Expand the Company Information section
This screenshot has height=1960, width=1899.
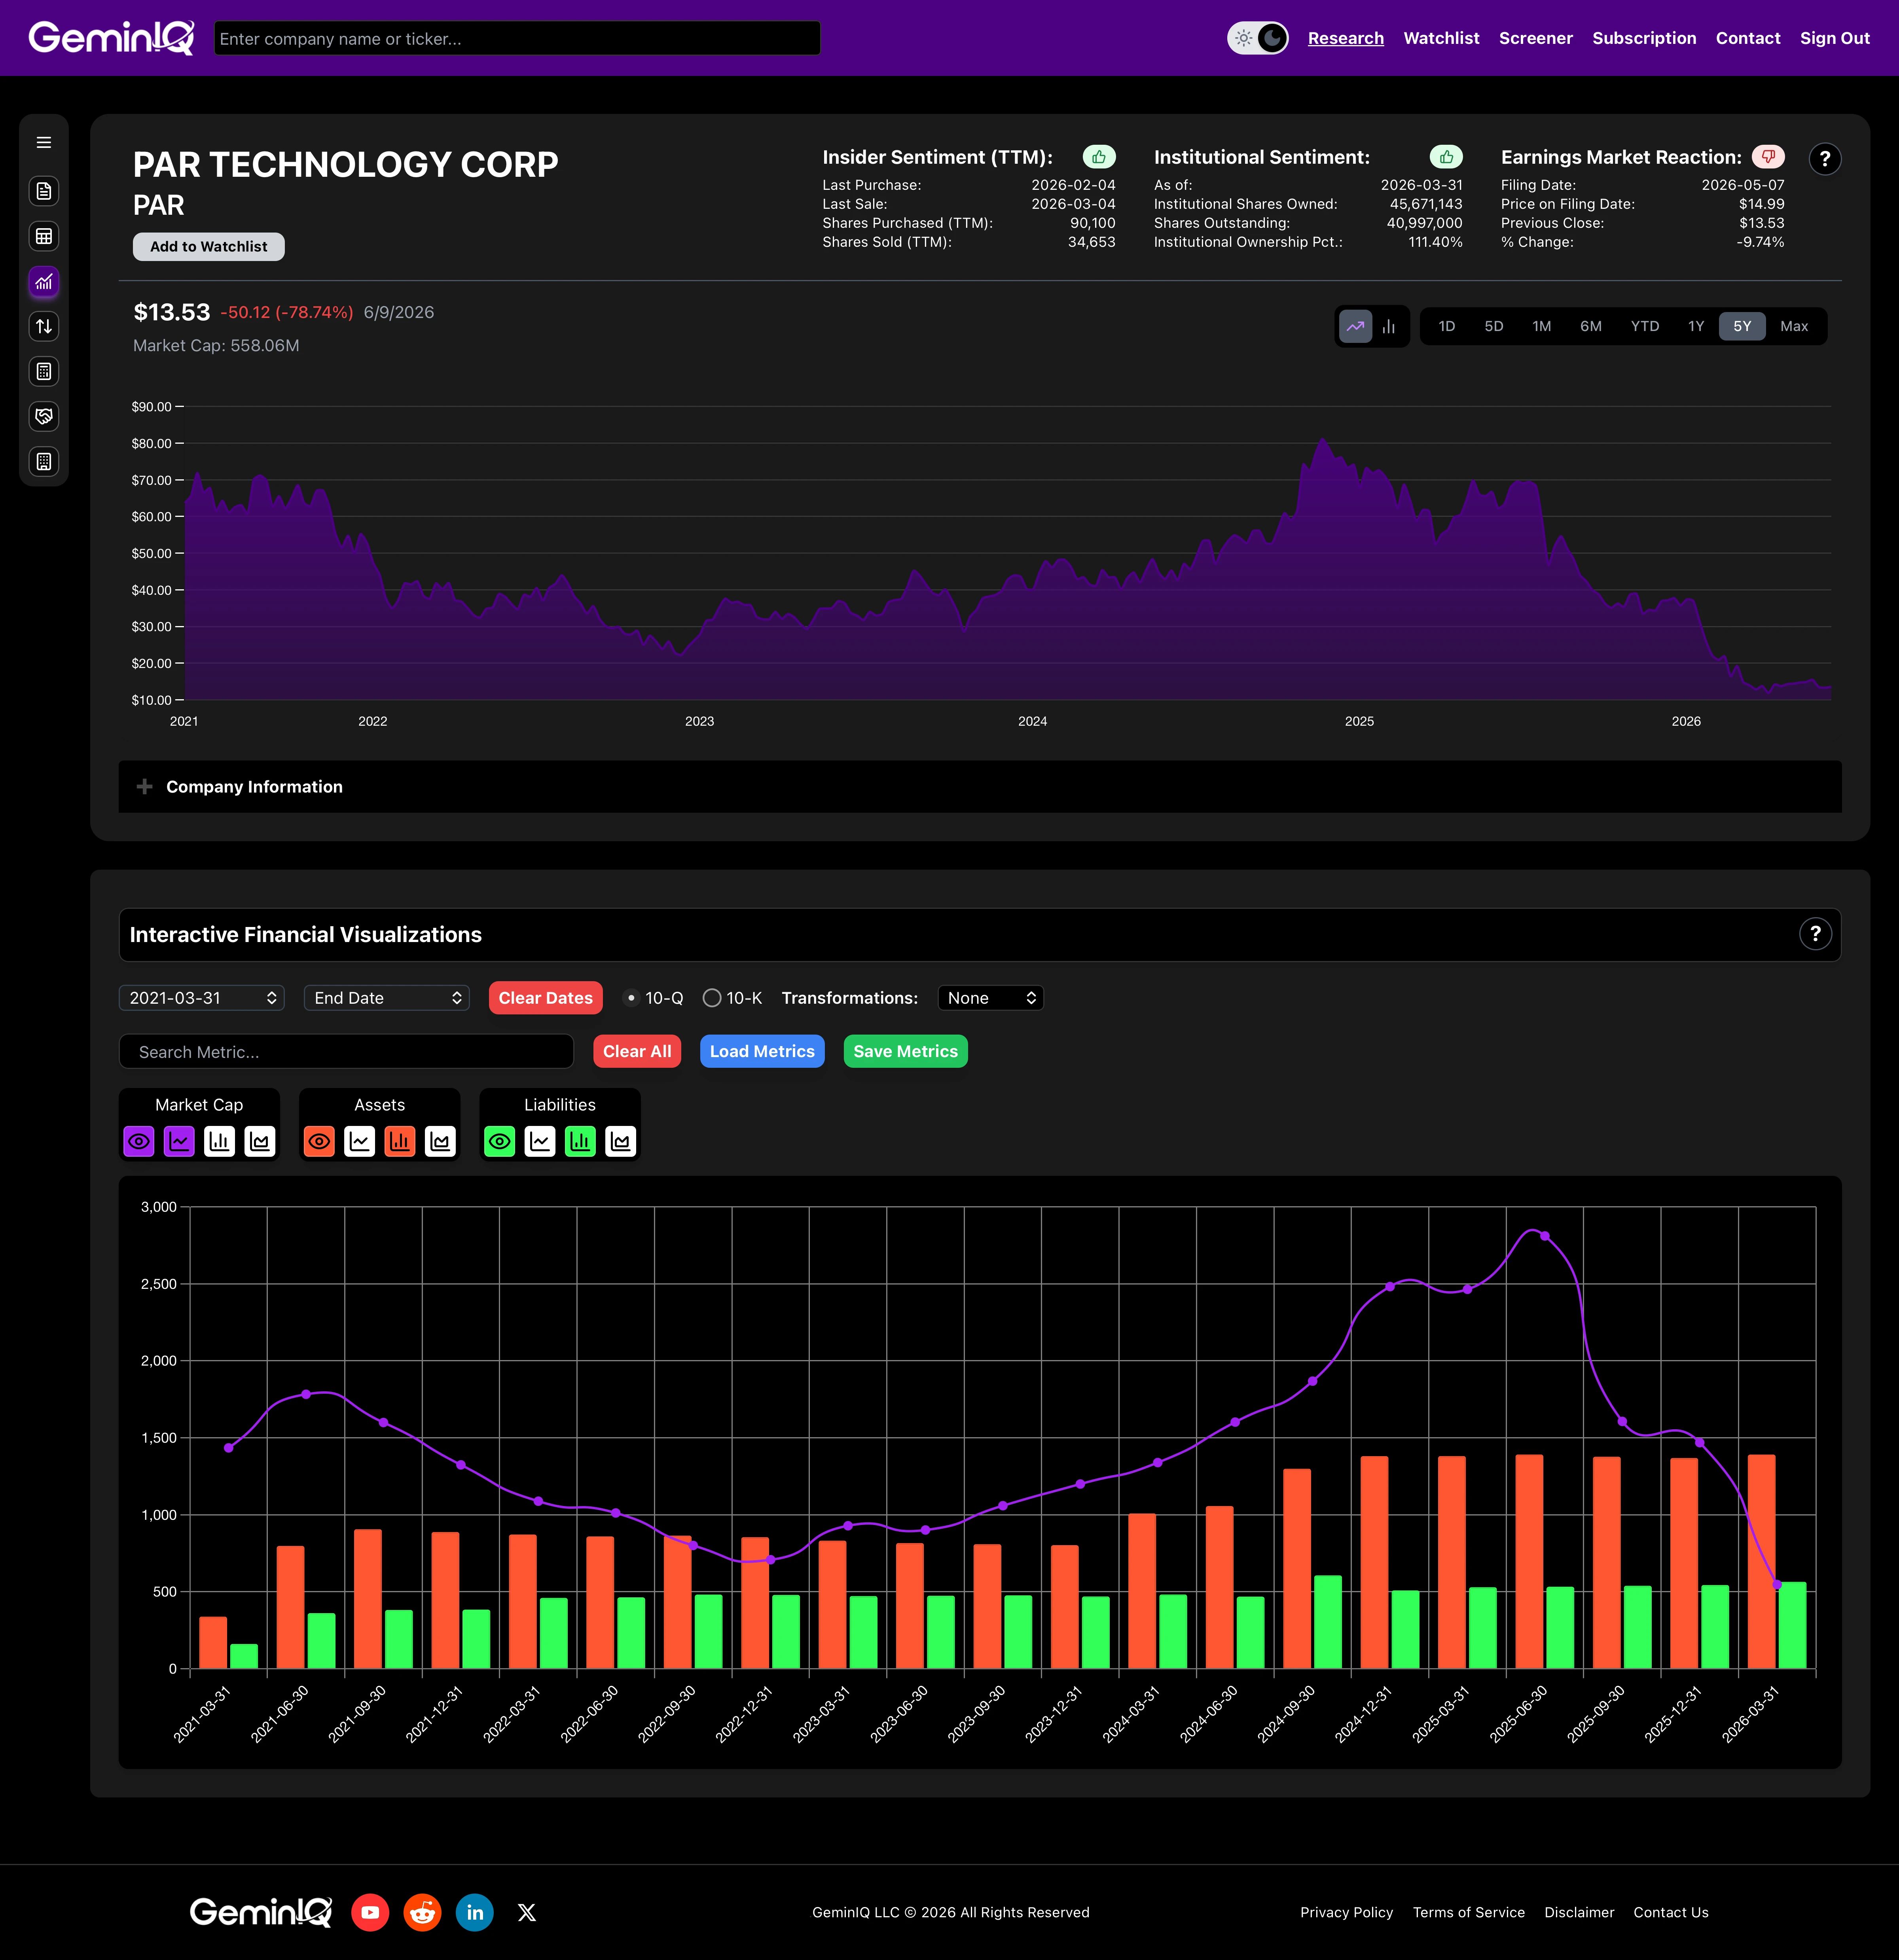tap(980, 787)
